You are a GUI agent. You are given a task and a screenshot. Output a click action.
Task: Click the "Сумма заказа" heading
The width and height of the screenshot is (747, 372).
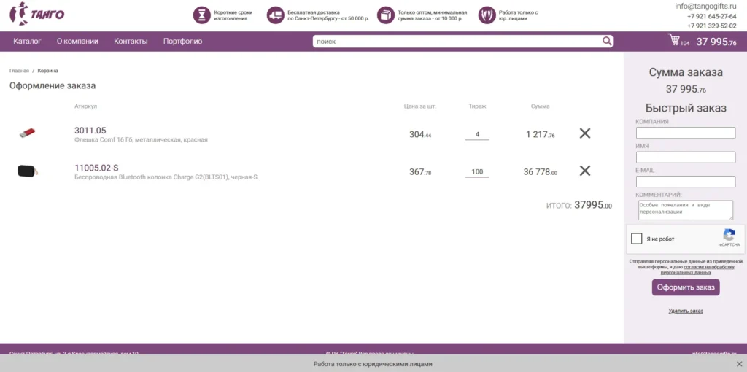click(x=686, y=72)
